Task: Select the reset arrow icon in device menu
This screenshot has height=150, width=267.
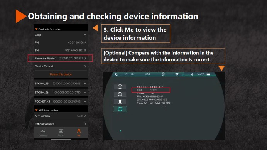Action: click(x=120, y=94)
